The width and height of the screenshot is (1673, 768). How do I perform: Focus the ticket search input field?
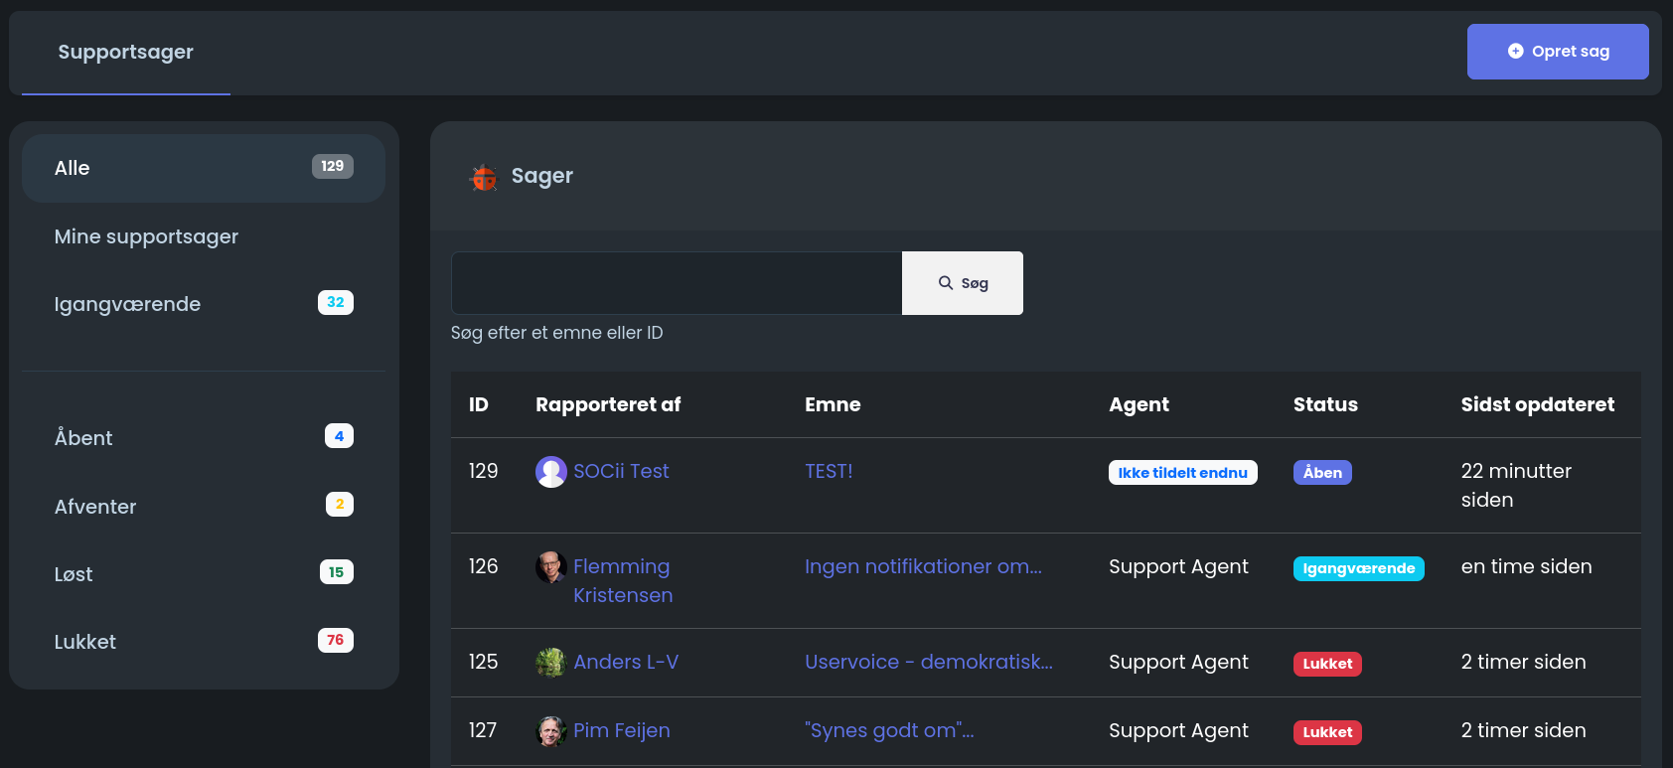pyautogui.click(x=676, y=283)
